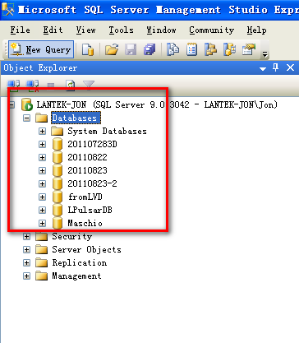This screenshot has height=343, width=299.
Task: Click the Filter funnel icon
Action: point(89,85)
